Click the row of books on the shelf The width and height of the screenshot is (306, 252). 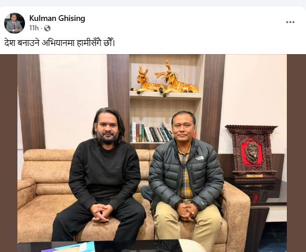tap(151, 133)
